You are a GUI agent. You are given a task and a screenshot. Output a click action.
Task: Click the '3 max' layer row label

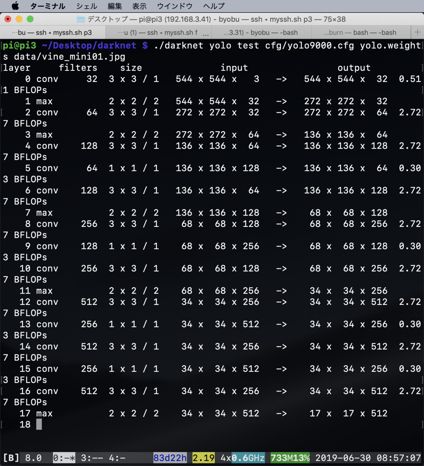(39, 135)
